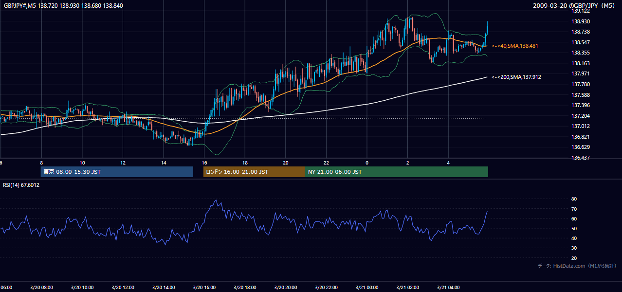Click the 138.355 price axis label
Viewport: 622px width, 292px height.
coord(581,53)
